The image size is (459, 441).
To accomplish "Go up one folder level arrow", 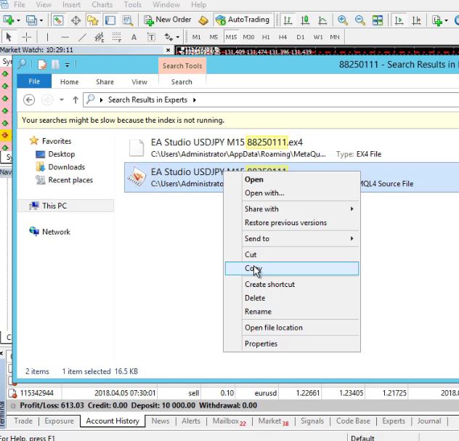I will [x=76, y=100].
